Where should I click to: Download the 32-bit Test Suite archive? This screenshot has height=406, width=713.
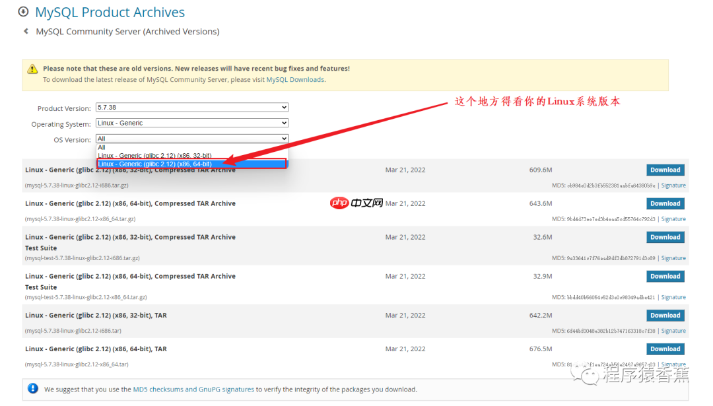[x=665, y=236]
